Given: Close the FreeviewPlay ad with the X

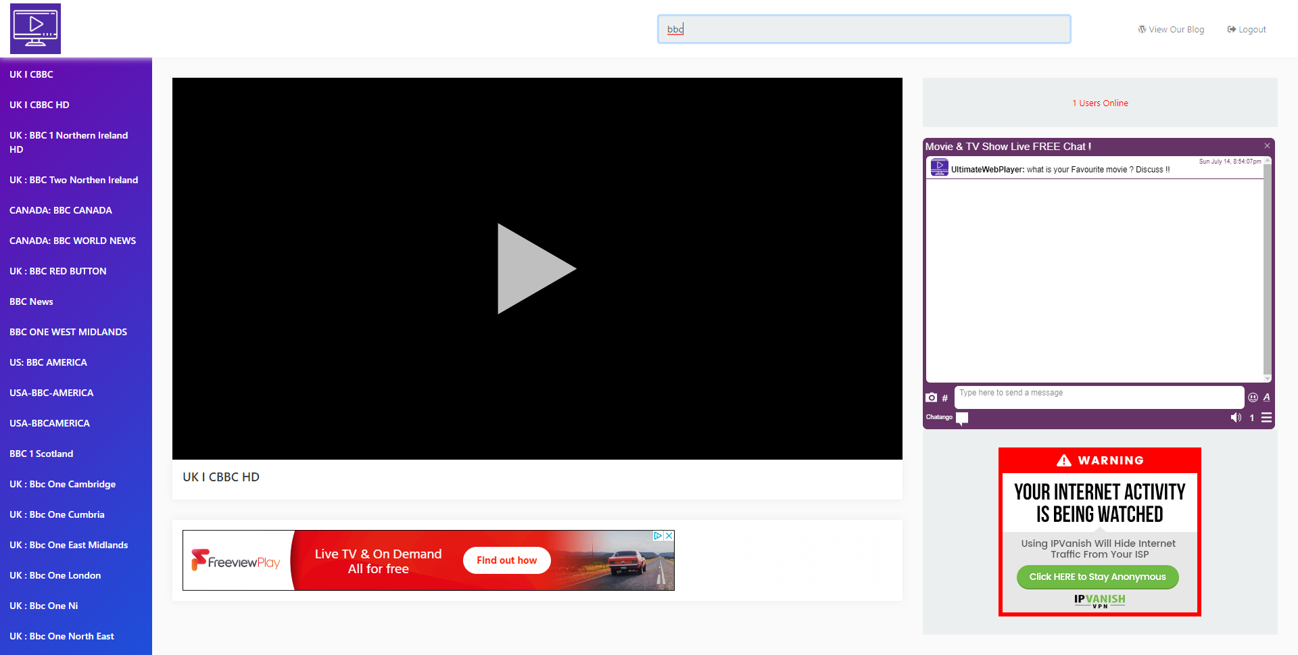Looking at the screenshot, I should (669, 535).
